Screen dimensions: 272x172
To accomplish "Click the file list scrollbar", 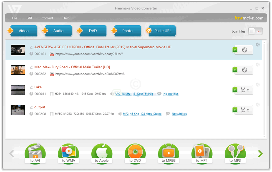I will pos(264,83).
